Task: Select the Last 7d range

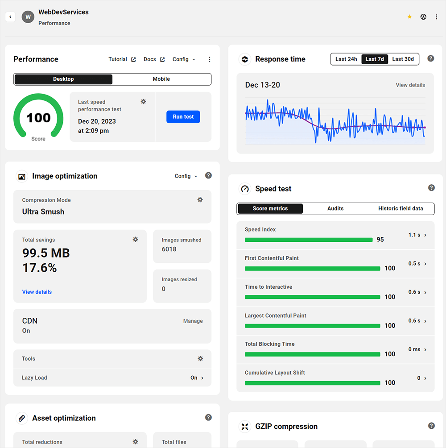Action: coord(375,59)
